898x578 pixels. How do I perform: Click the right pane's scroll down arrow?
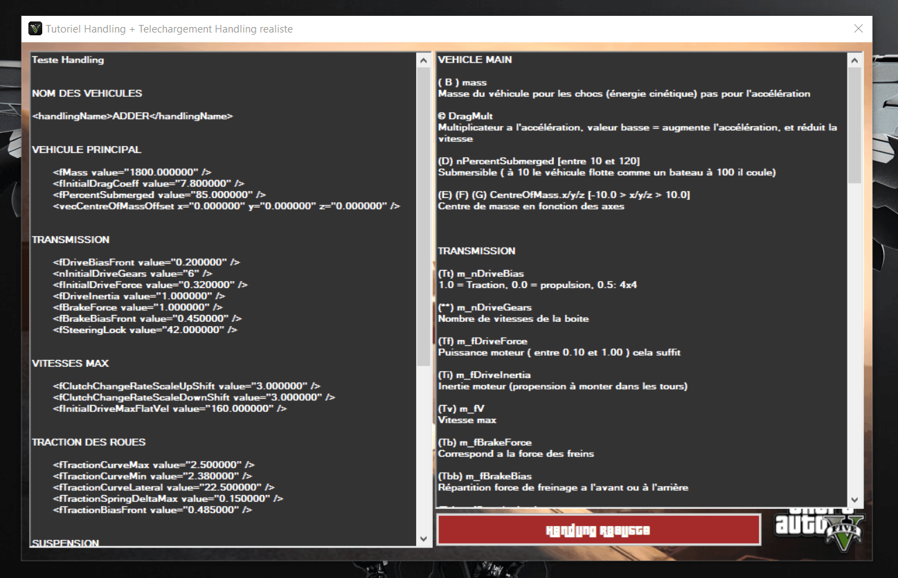[x=854, y=499]
